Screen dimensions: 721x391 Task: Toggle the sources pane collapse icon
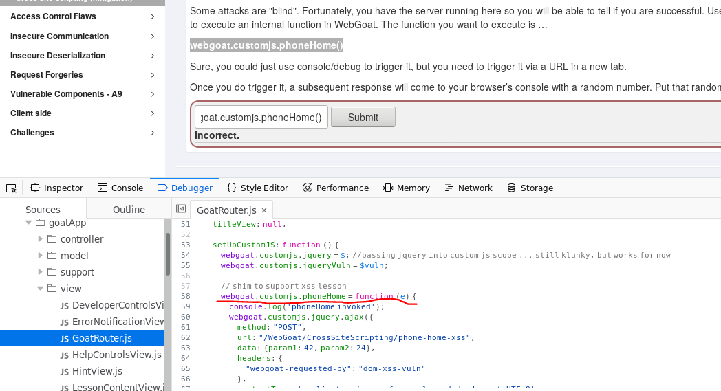(181, 209)
